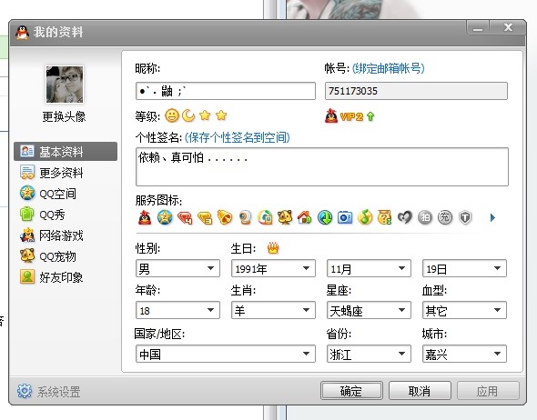
Task: Click the green download arrow globe icon
Action: click(325, 217)
